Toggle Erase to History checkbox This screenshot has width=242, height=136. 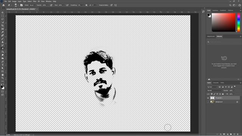tap(98, 5)
